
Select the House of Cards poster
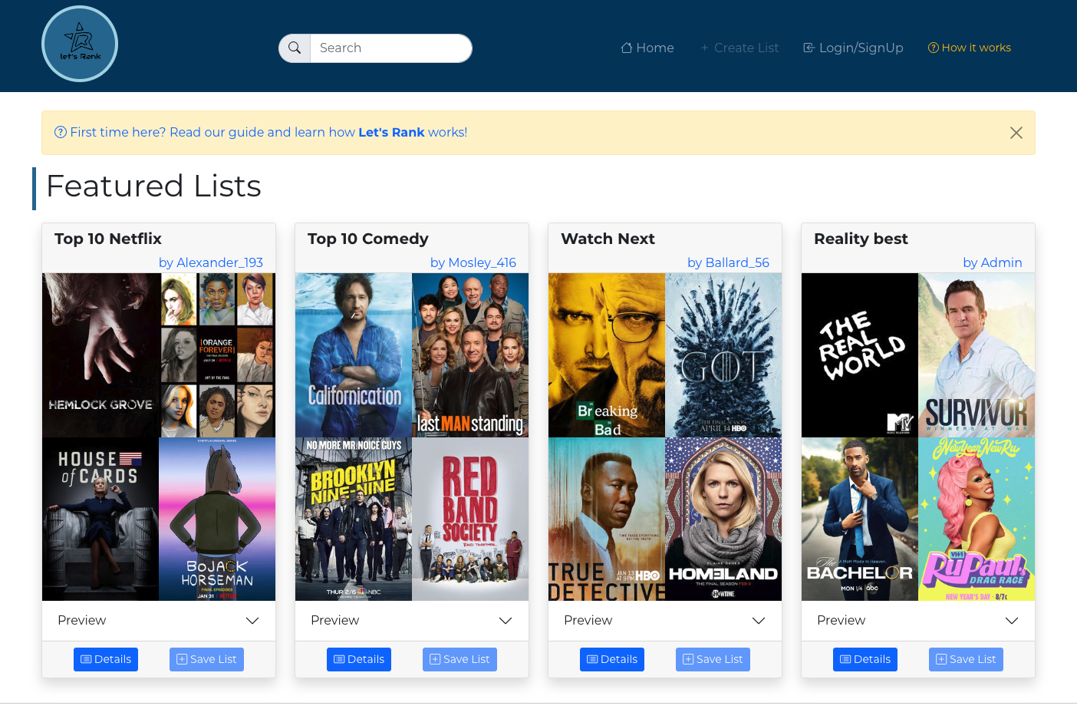100,519
